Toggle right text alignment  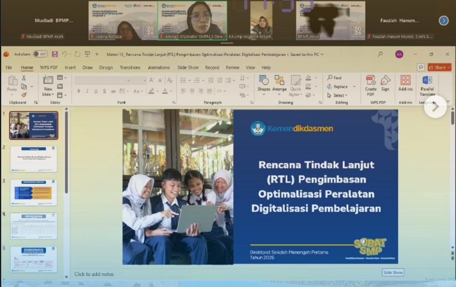pyautogui.click(x=201, y=91)
